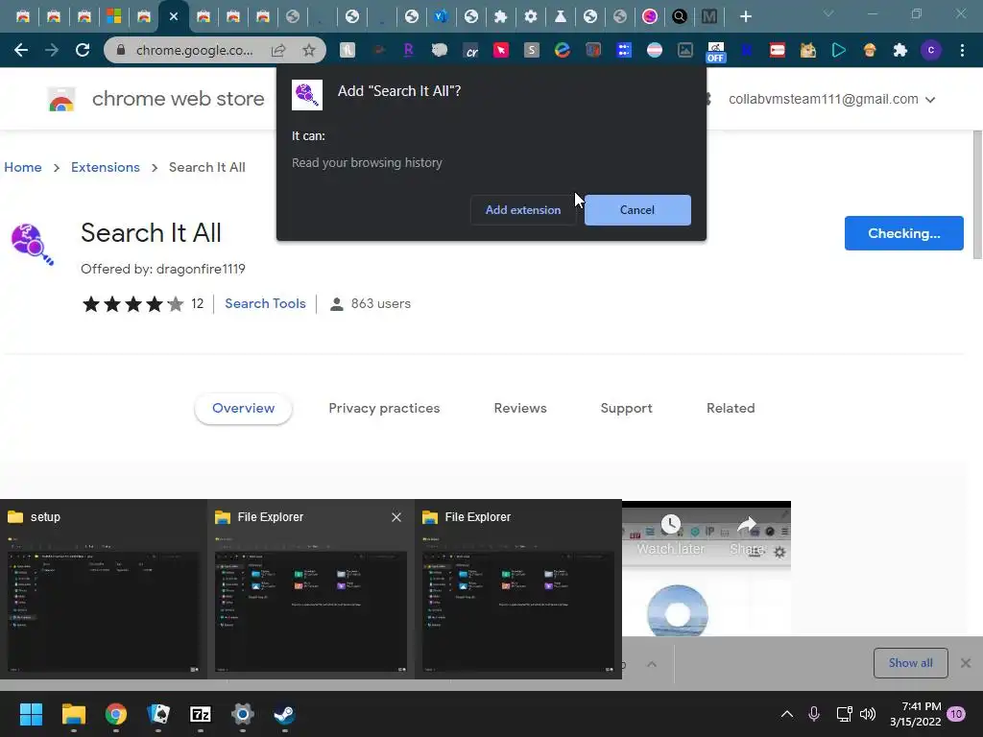Switch to the Microsoft logo tab
Image resolution: width=983 pixels, height=737 pixels.
point(113,16)
